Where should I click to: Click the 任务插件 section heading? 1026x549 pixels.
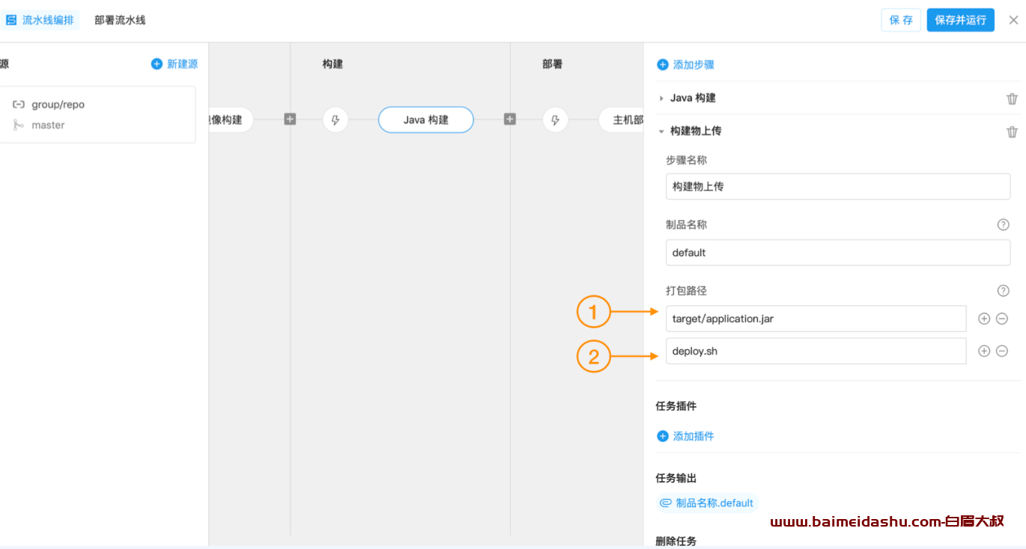pos(676,406)
